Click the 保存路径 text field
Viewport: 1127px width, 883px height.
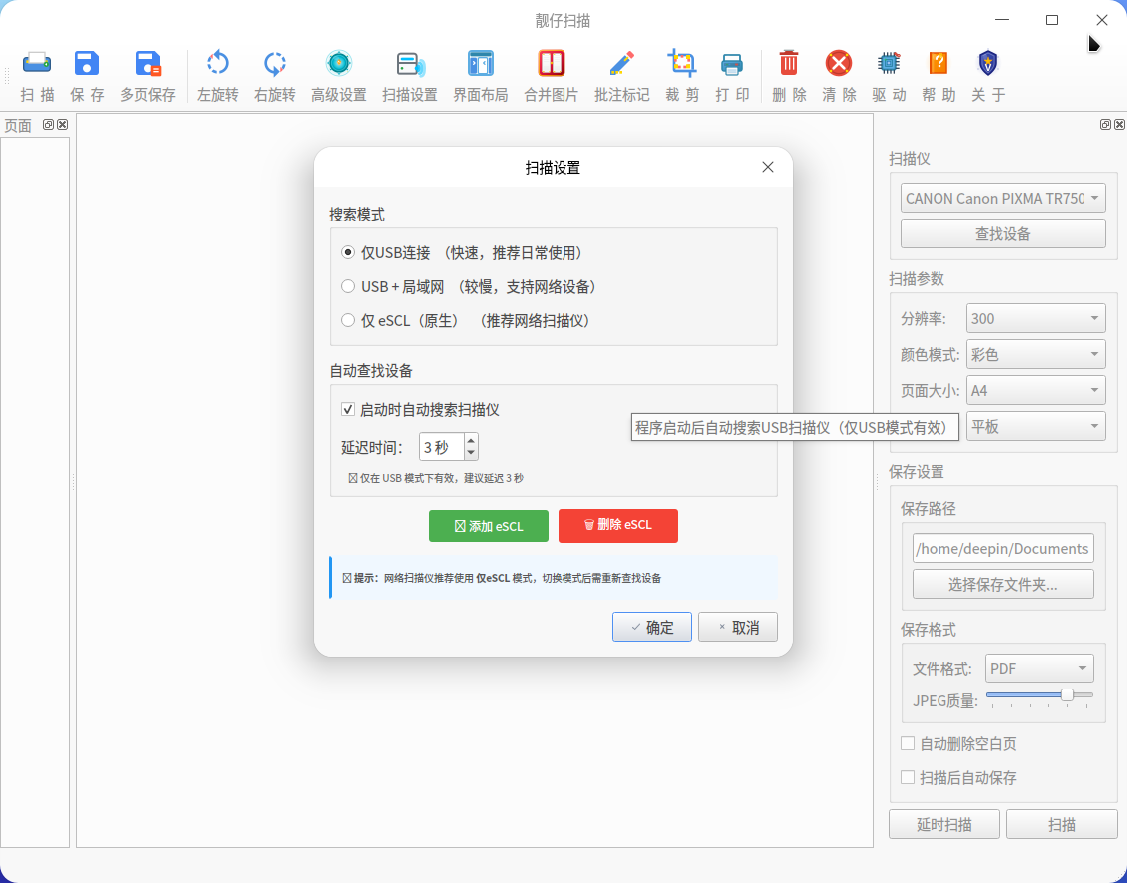(x=1002, y=548)
